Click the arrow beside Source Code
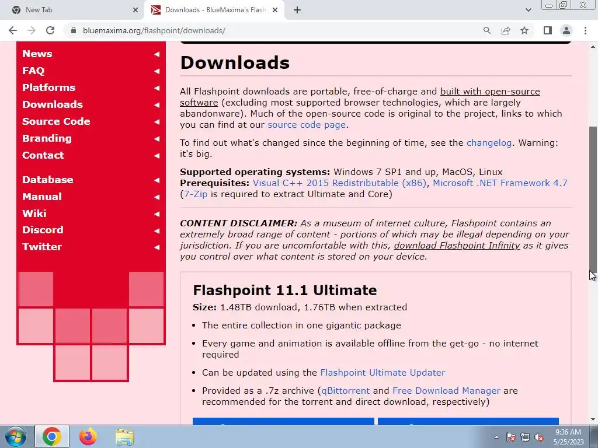Viewport: 598px width, 448px height. pyautogui.click(x=157, y=122)
